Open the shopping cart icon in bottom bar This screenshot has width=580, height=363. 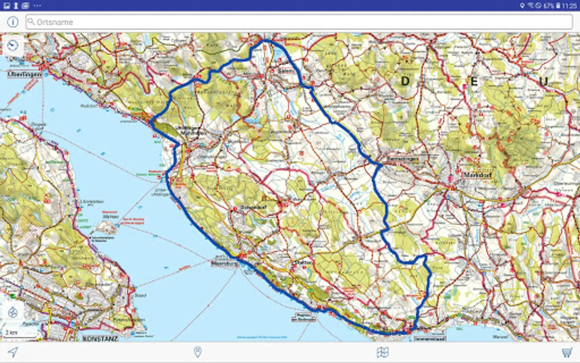pos(567,352)
